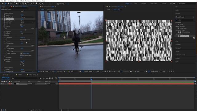
Task: Open the Animation menu
Action: [x=28, y=1]
